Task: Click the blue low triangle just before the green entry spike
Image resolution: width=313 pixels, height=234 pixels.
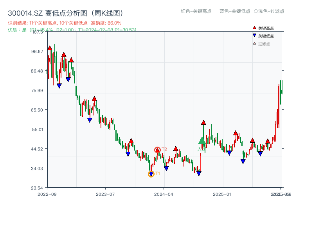Action: click(199, 174)
